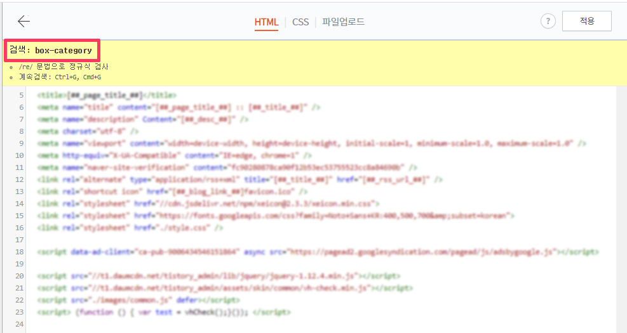Click line number 11 in the gutter
This screenshot has width=627, height=333.
(x=20, y=167)
